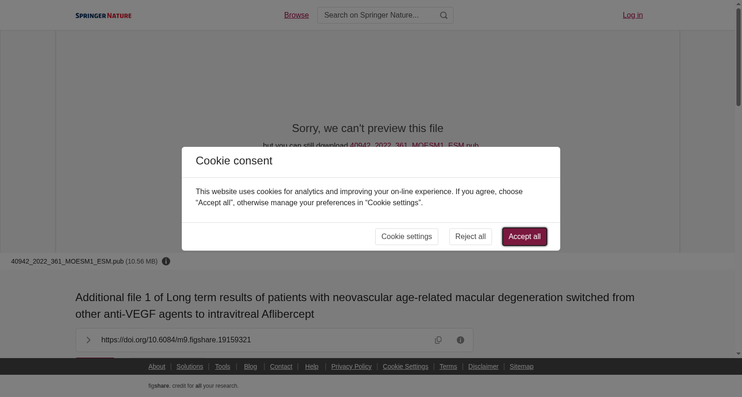Accept all cookies
This screenshot has width=742, height=397.
point(525,237)
